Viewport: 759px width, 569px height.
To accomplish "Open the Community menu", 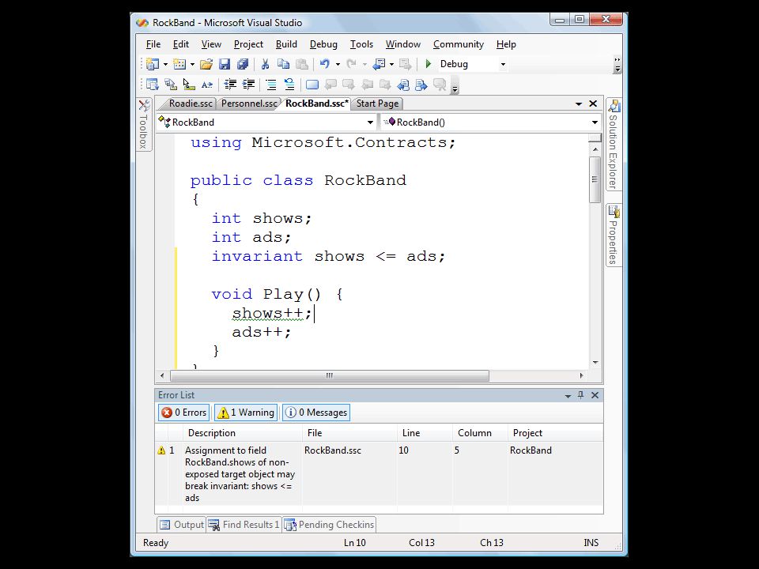I will tap(459, 44).
